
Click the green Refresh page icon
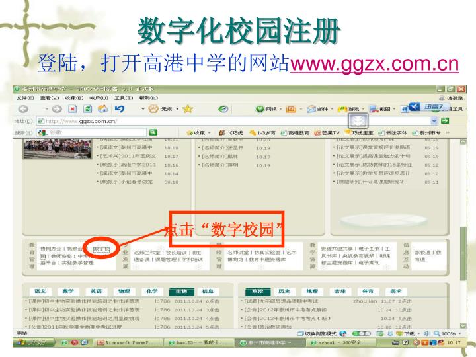click(88, 109)
